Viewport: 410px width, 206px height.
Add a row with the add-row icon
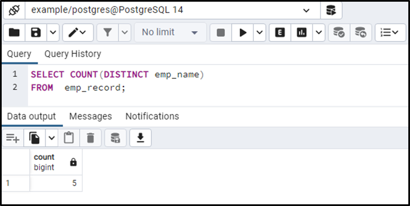point(13,138)
